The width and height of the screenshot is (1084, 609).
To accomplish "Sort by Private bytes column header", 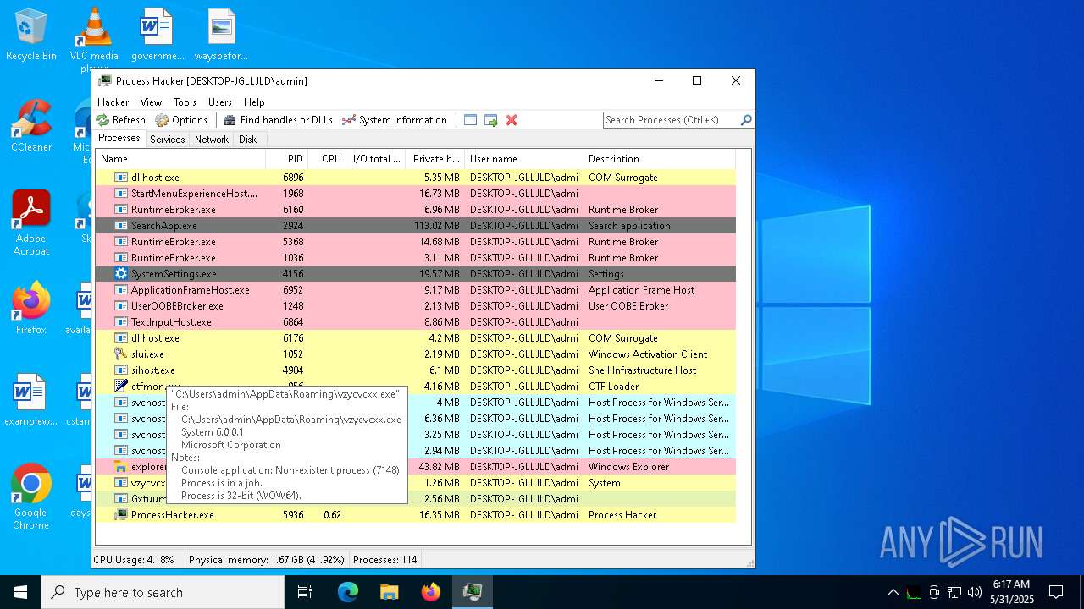I will (435, 159).
